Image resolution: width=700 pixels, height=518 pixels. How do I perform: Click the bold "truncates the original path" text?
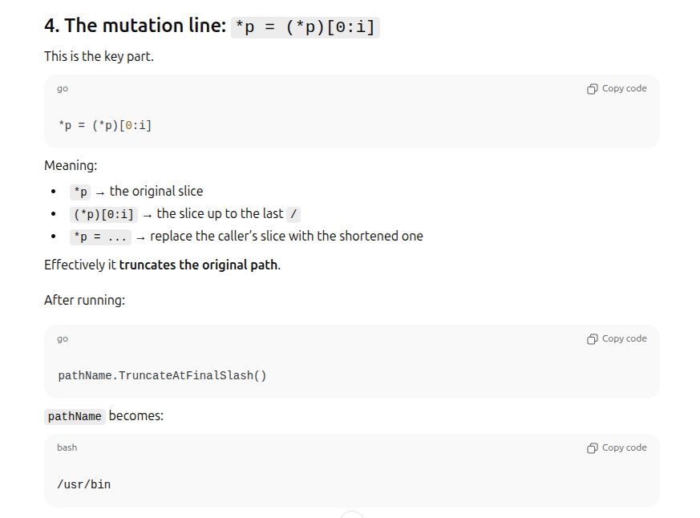point(198,265)
